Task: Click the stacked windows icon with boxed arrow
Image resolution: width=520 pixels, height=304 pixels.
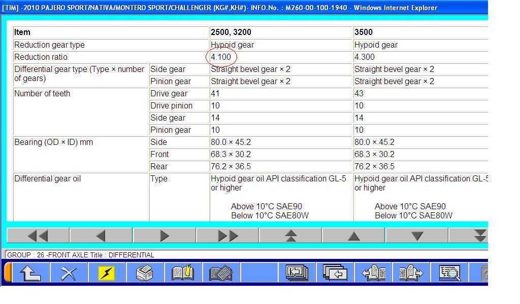Action: click(297, 274)
